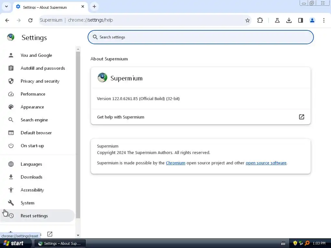Open a new tab with plus button
331x248 pixels.
point(94,6)
